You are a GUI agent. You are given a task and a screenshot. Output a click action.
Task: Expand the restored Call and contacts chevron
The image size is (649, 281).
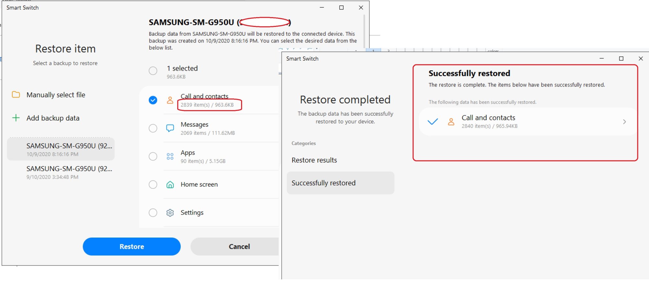(624, 122)
